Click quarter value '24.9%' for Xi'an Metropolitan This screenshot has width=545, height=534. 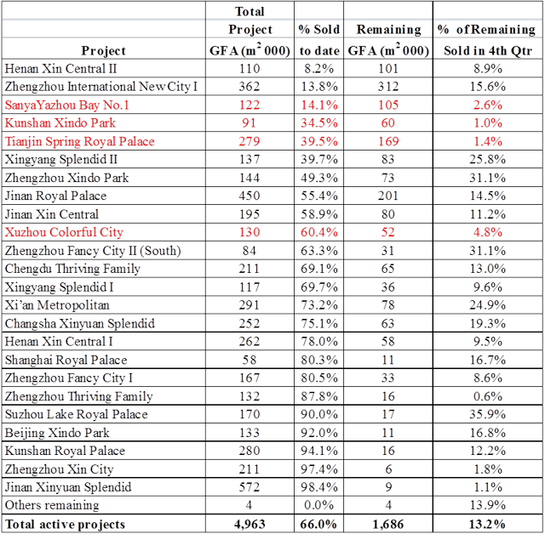488,305
